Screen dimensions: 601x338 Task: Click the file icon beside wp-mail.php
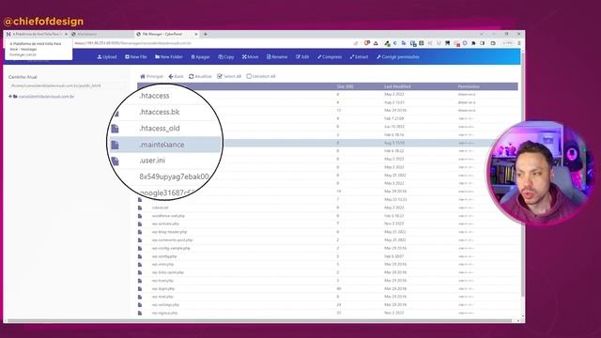coord(140,297)
